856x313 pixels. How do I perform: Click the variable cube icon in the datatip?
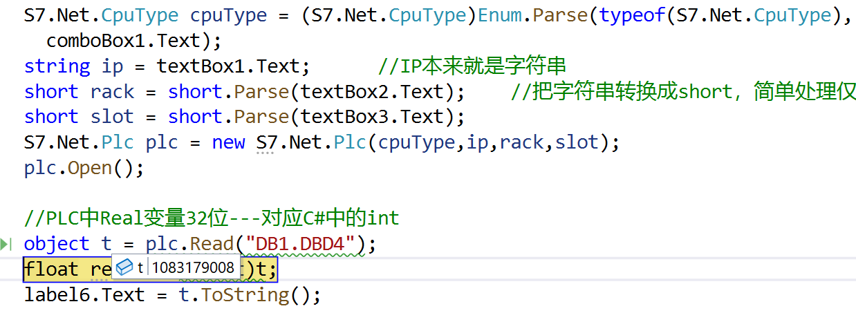pyautogui.click(x=124, y=267)
